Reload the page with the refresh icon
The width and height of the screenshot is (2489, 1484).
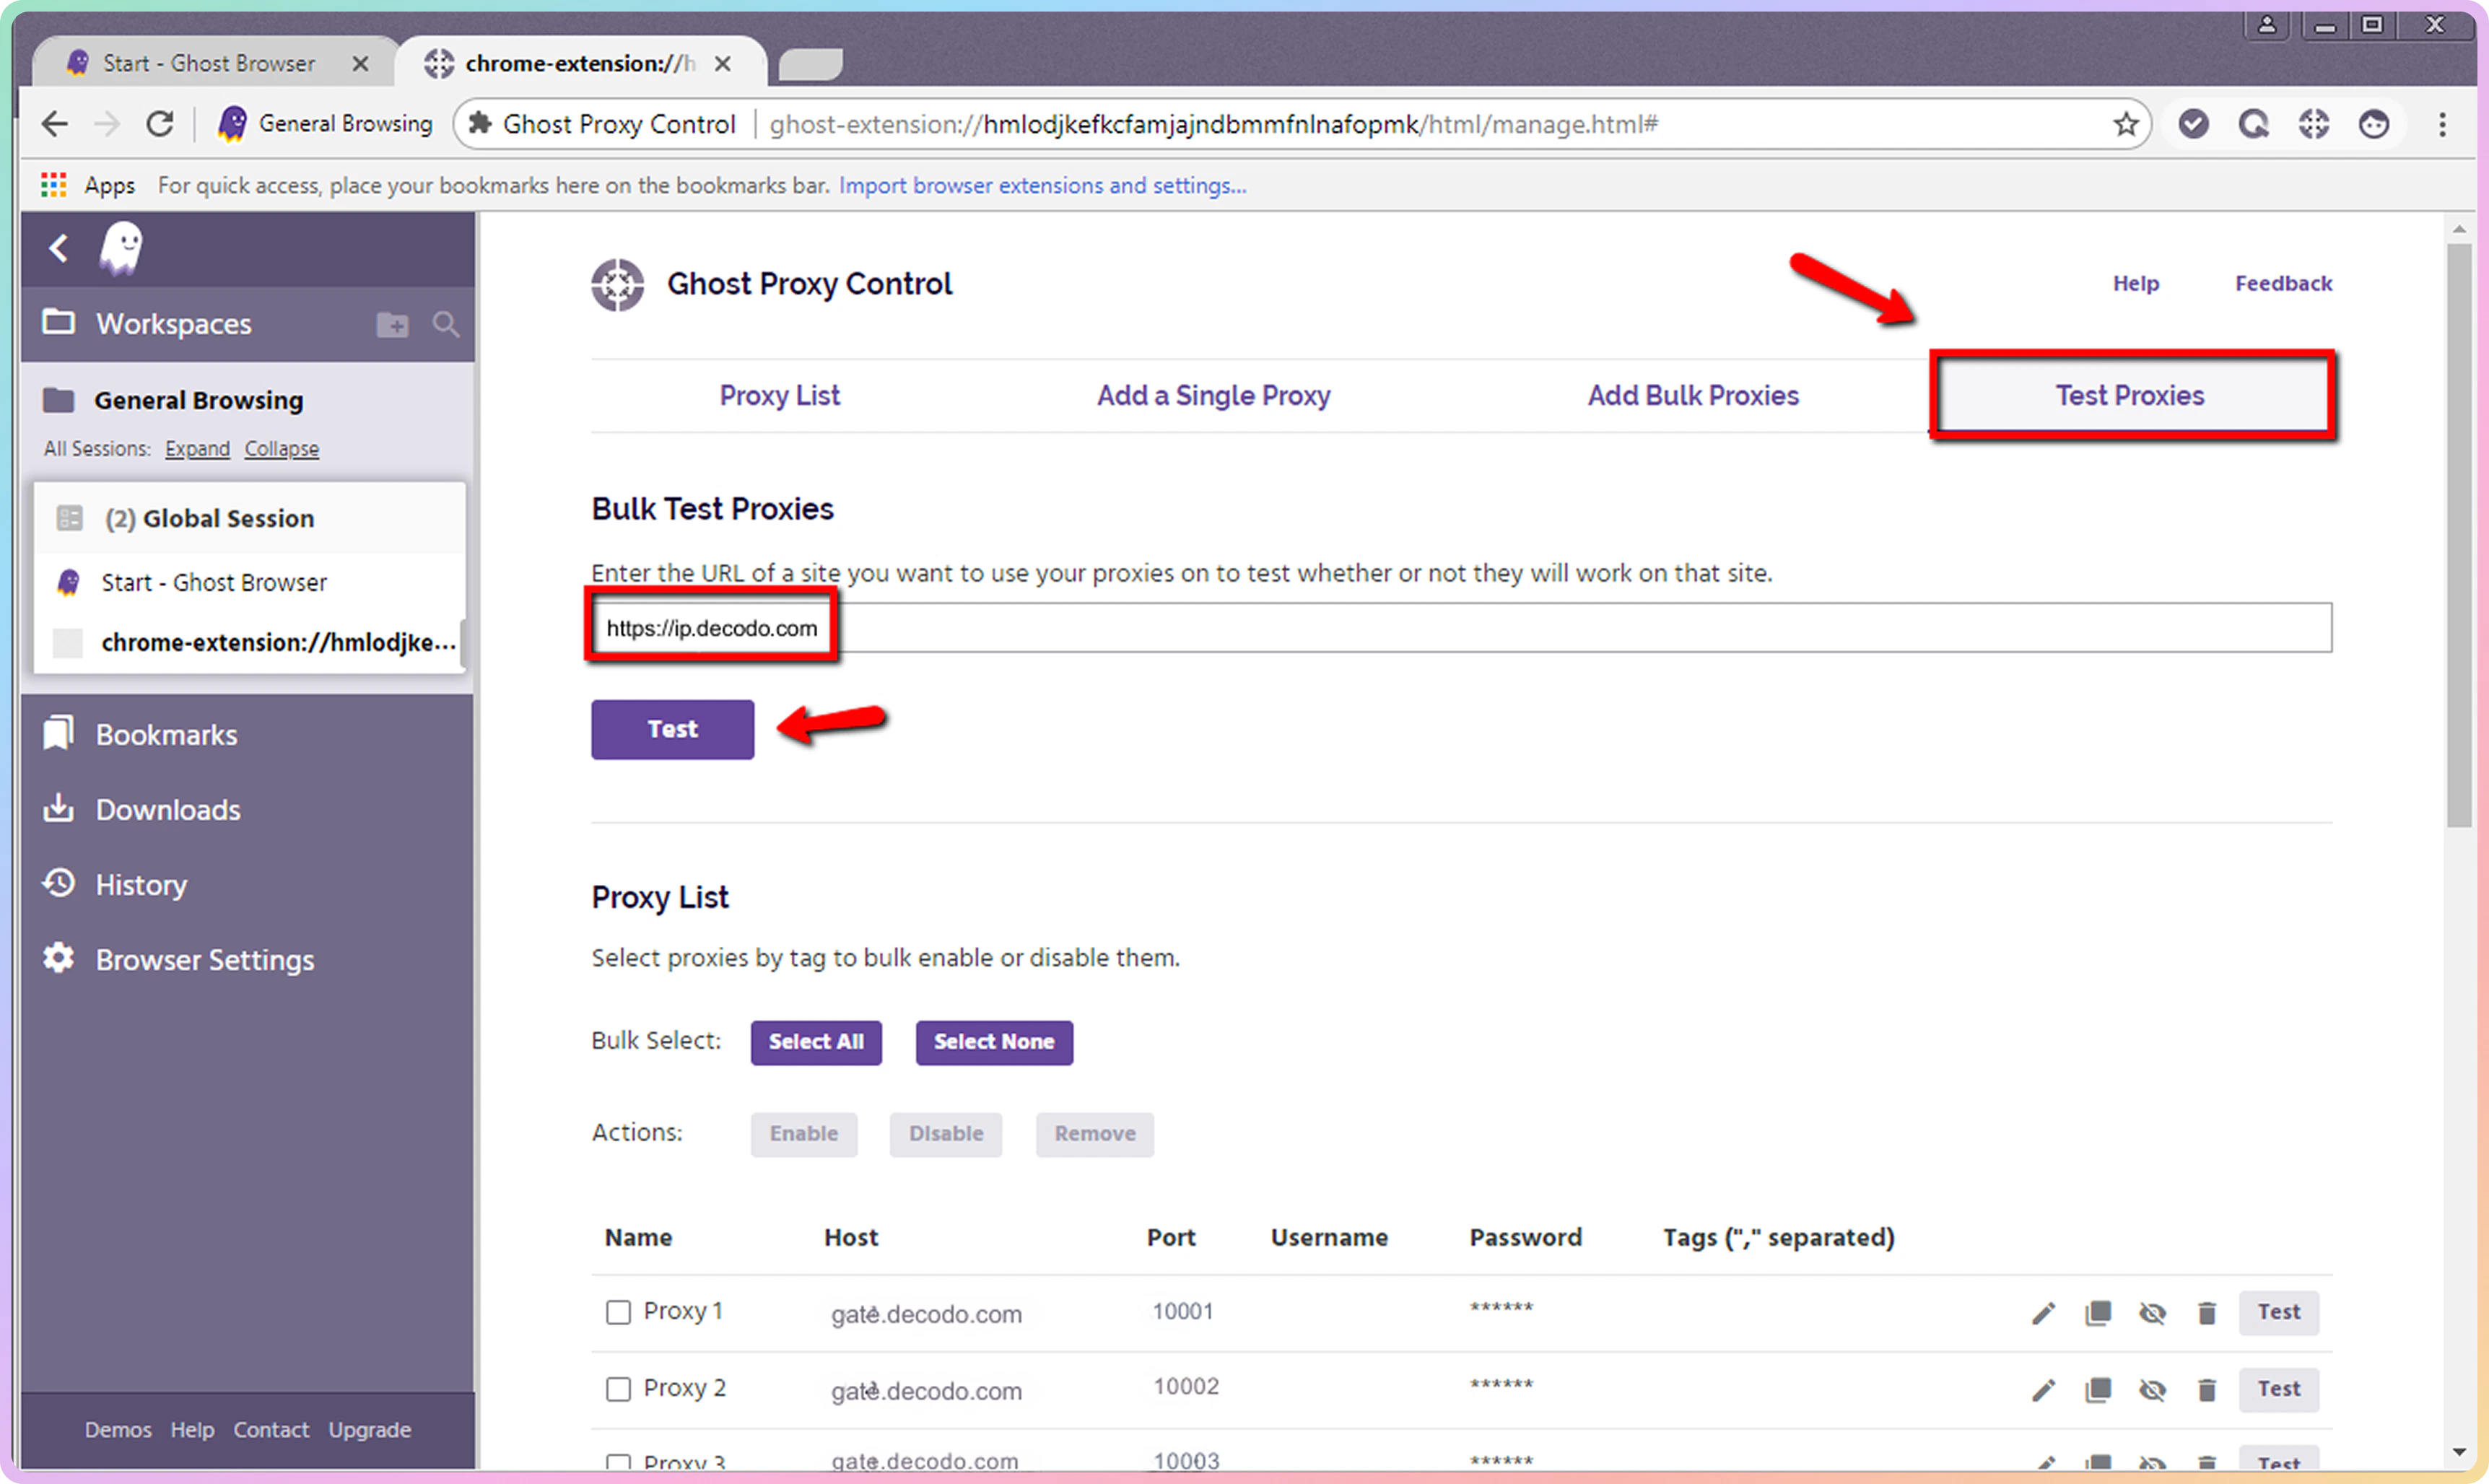(x=160, y=124)
